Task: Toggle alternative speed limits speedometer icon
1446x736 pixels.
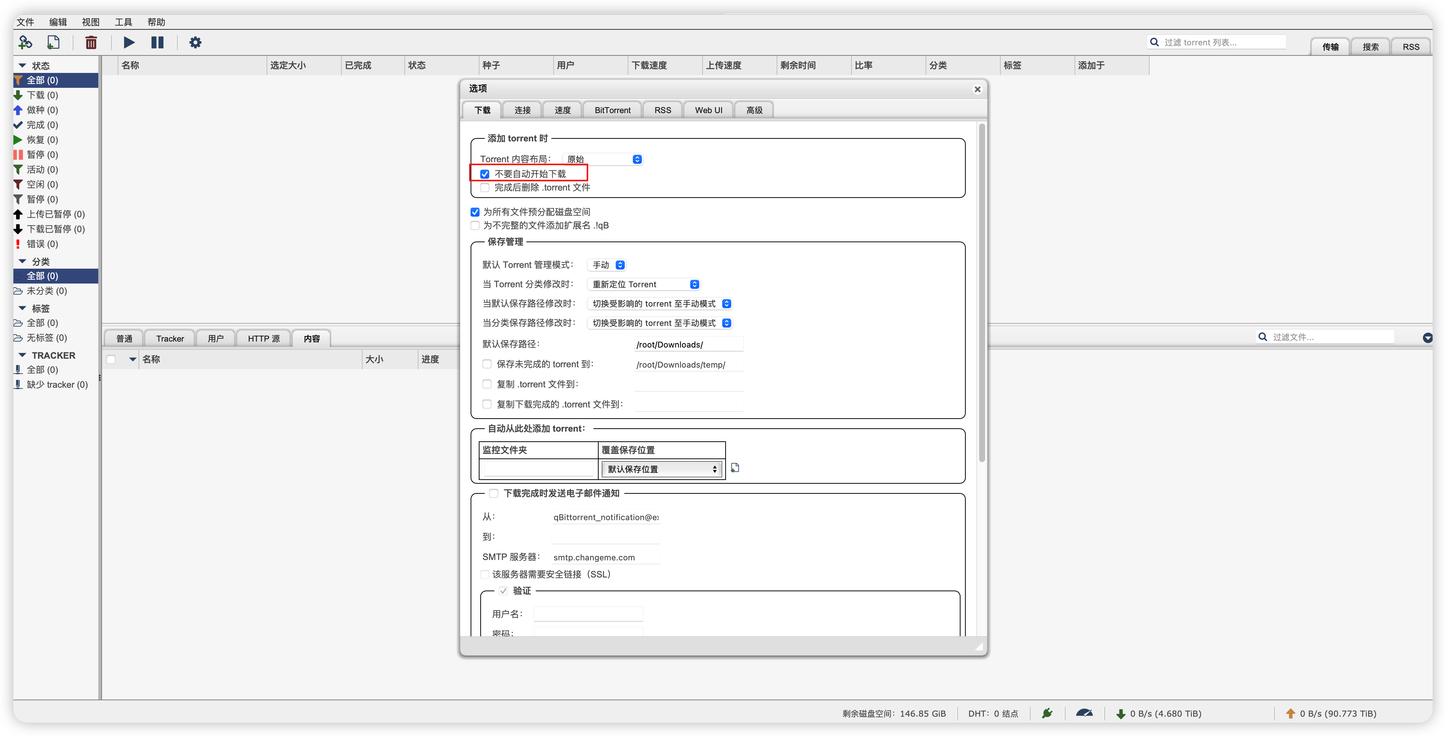Action: click(1084, 713)
